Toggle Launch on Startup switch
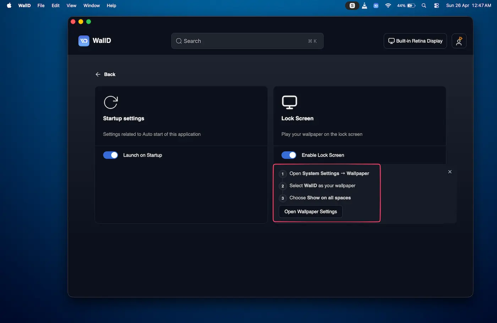Viewport: 497px width, 323px height. pyautogui.click(x=111, y=155)
